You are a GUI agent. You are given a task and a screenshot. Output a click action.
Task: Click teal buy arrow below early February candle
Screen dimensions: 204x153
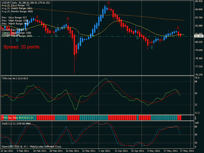[17, 40]
